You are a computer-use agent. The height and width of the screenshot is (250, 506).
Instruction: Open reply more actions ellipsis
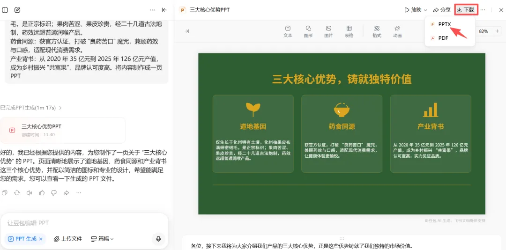(79, 193)
